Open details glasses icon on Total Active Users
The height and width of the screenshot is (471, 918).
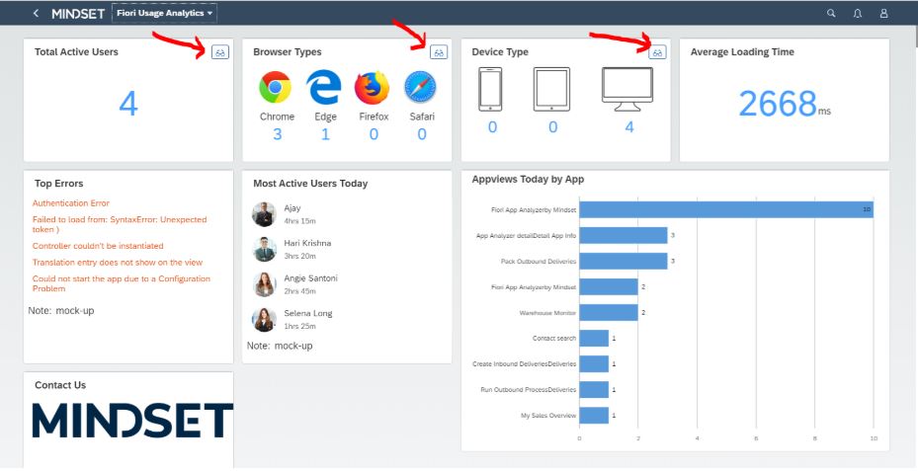[220, 52]
